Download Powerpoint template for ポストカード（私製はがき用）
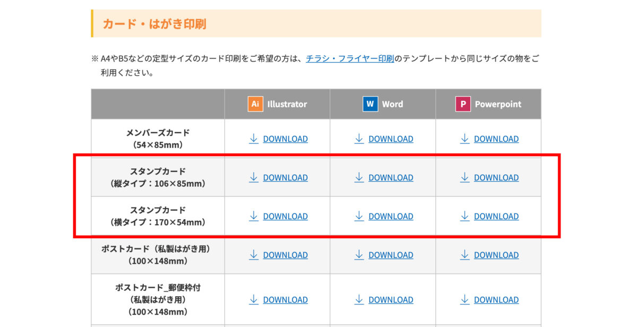Viewport: 637px width, 327px height. click(496, 255)
